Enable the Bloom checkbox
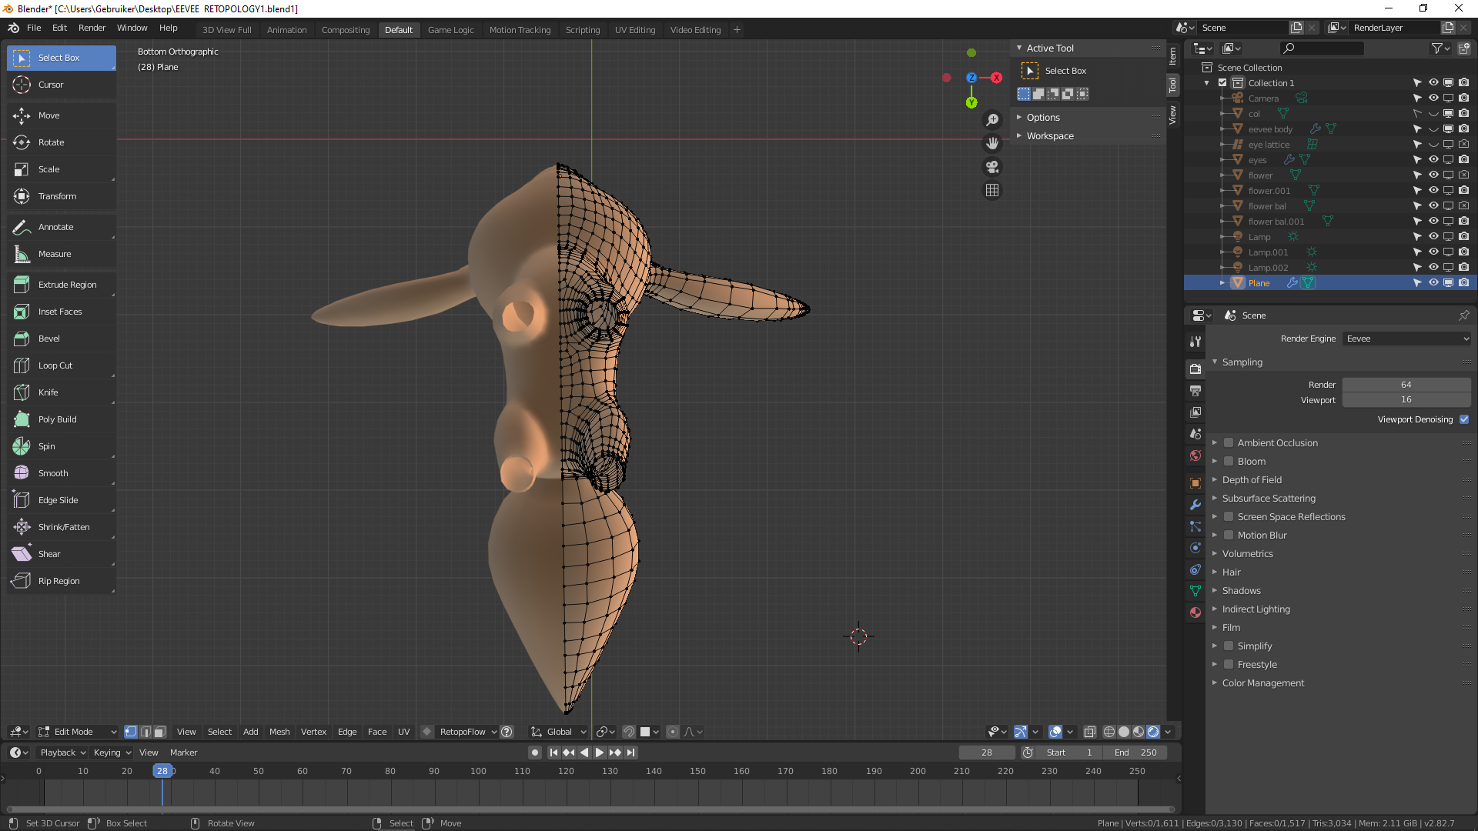This screenshot has height=831, width=1478. point(1229,461)
